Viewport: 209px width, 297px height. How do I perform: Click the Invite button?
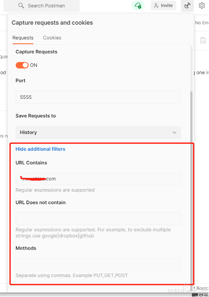tap(163, 6)
